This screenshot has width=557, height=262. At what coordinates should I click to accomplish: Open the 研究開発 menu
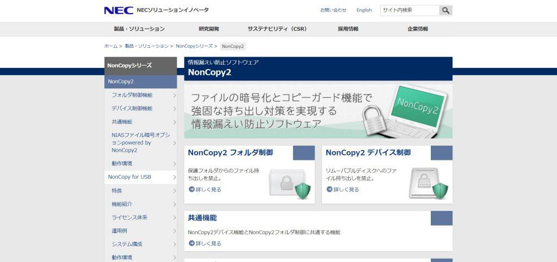click(x=209, y=29)
